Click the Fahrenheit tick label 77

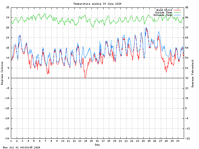(x=187, y=28)
